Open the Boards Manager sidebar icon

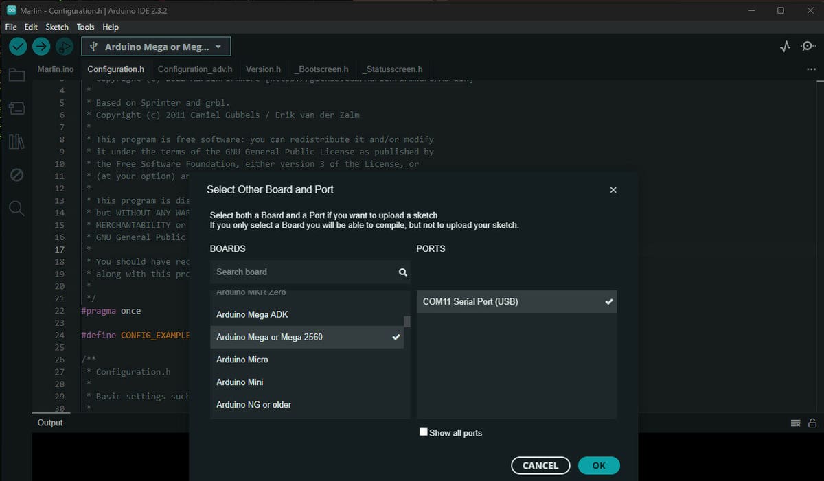pyautogui.click(x=16, y=108)
